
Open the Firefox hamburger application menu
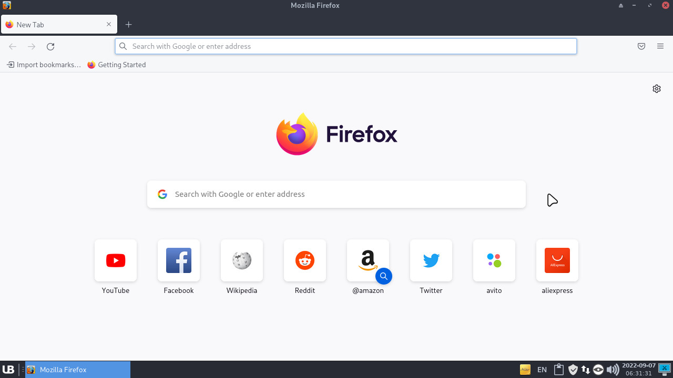tap(660, 46)
